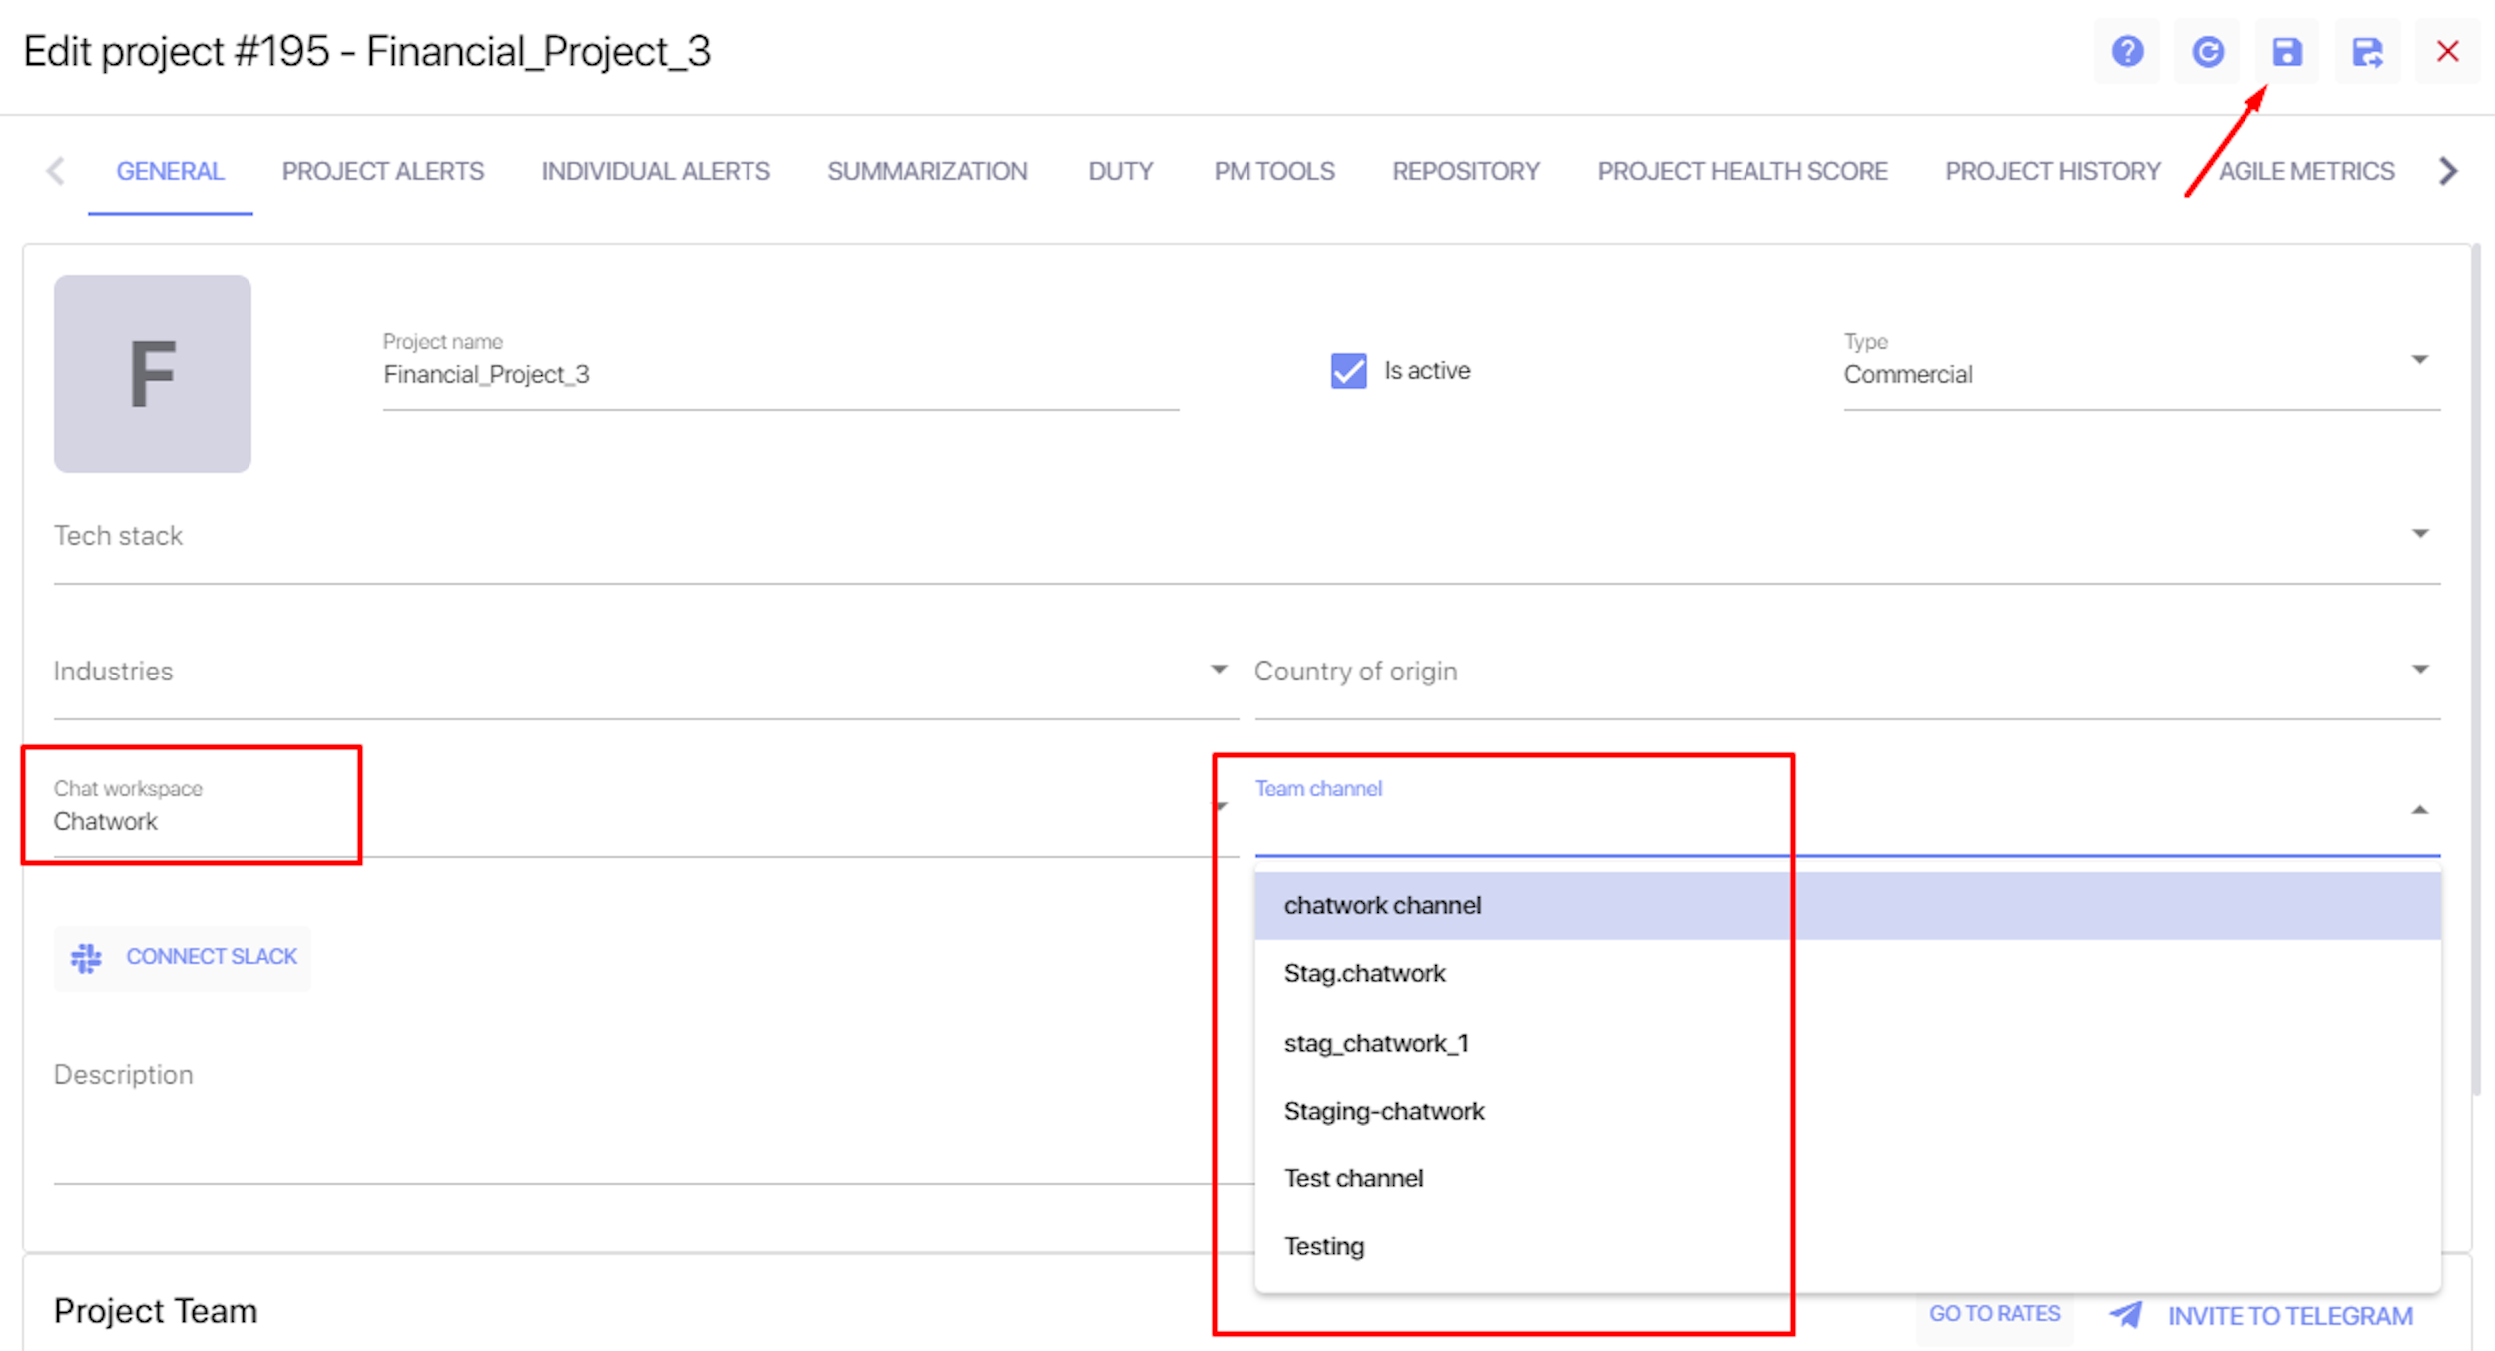The image size is (2495, 1351).
Task: Click the Go To Rates button
Action: 1994,1314
